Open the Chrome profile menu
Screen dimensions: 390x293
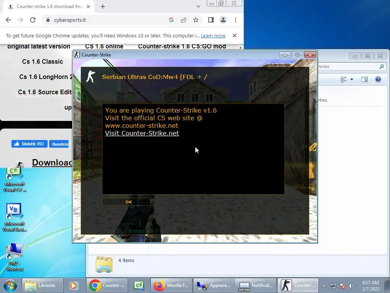tap(223, 20)
